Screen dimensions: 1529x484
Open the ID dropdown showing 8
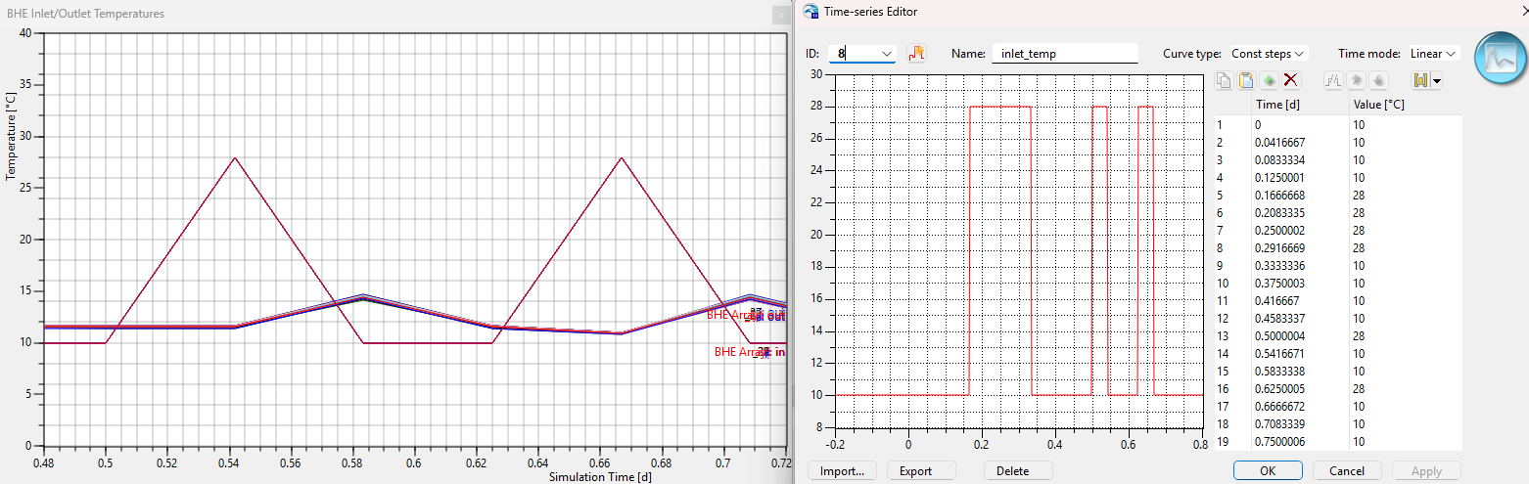[x=886, y=54]
